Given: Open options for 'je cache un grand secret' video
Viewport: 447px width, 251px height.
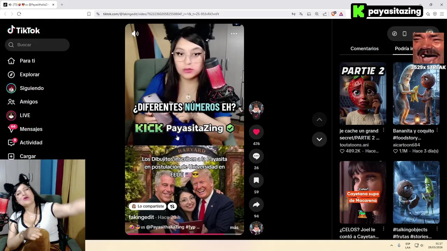Looking at the screenshot, I should pyautogui.click(x=383, y=130).
